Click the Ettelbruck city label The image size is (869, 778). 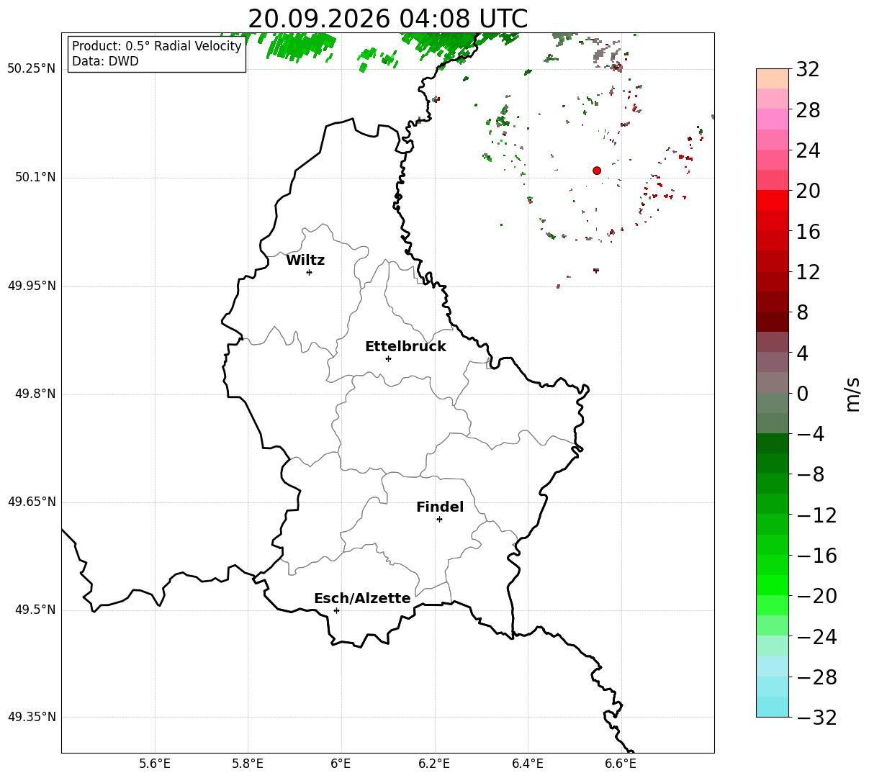405,347
